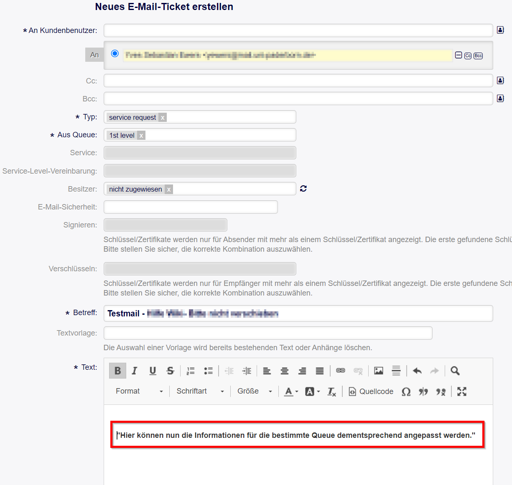
Task: Open the Format dropdown
Action: coord(139,392)
